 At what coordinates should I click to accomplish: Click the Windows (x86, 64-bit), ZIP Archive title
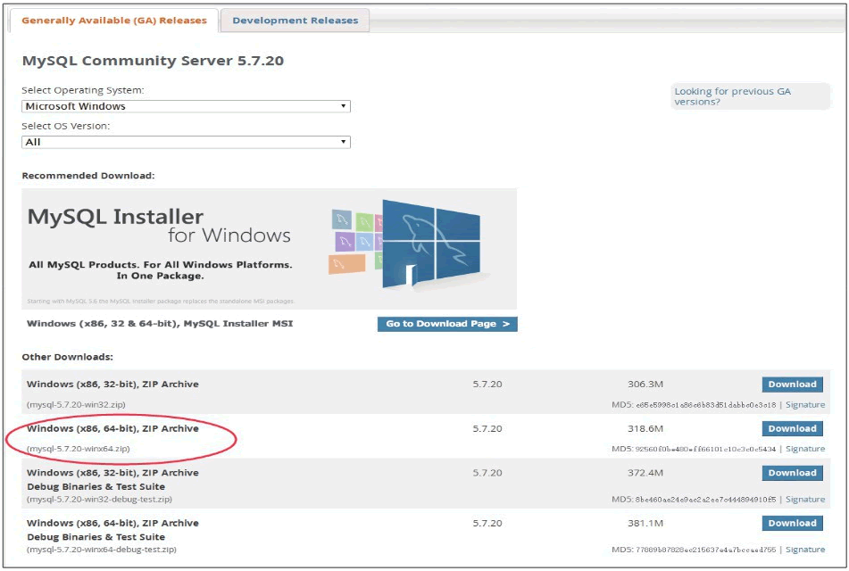click(112, 429)
